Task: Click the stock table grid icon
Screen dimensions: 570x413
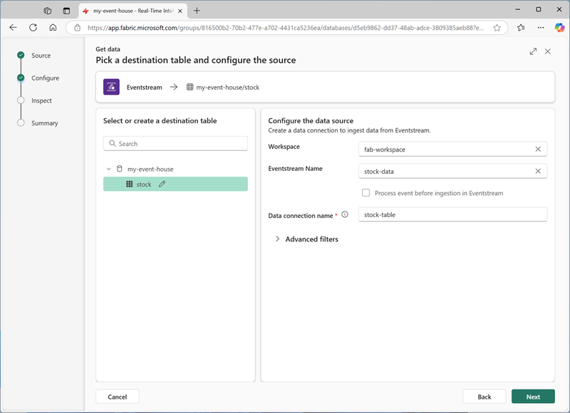Action: coord(130,184)
